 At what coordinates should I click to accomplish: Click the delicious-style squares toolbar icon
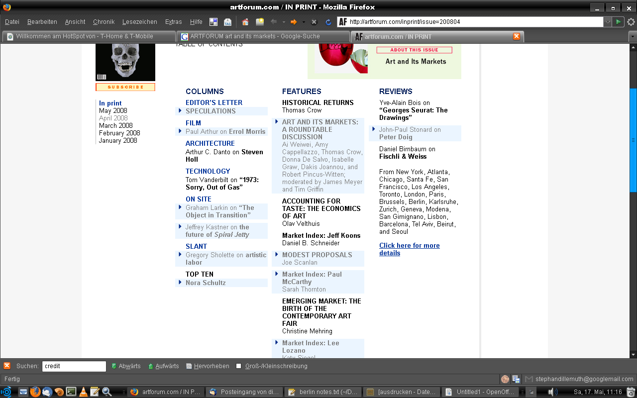coord(213,22)
